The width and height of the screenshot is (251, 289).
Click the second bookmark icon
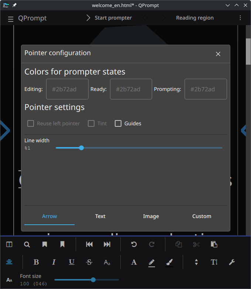point(62,244)
